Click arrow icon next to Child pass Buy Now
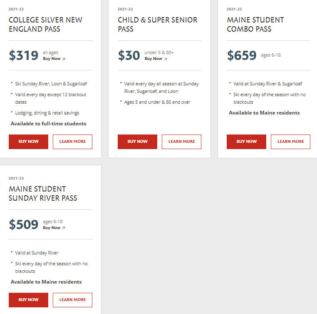 pos(166,59)
